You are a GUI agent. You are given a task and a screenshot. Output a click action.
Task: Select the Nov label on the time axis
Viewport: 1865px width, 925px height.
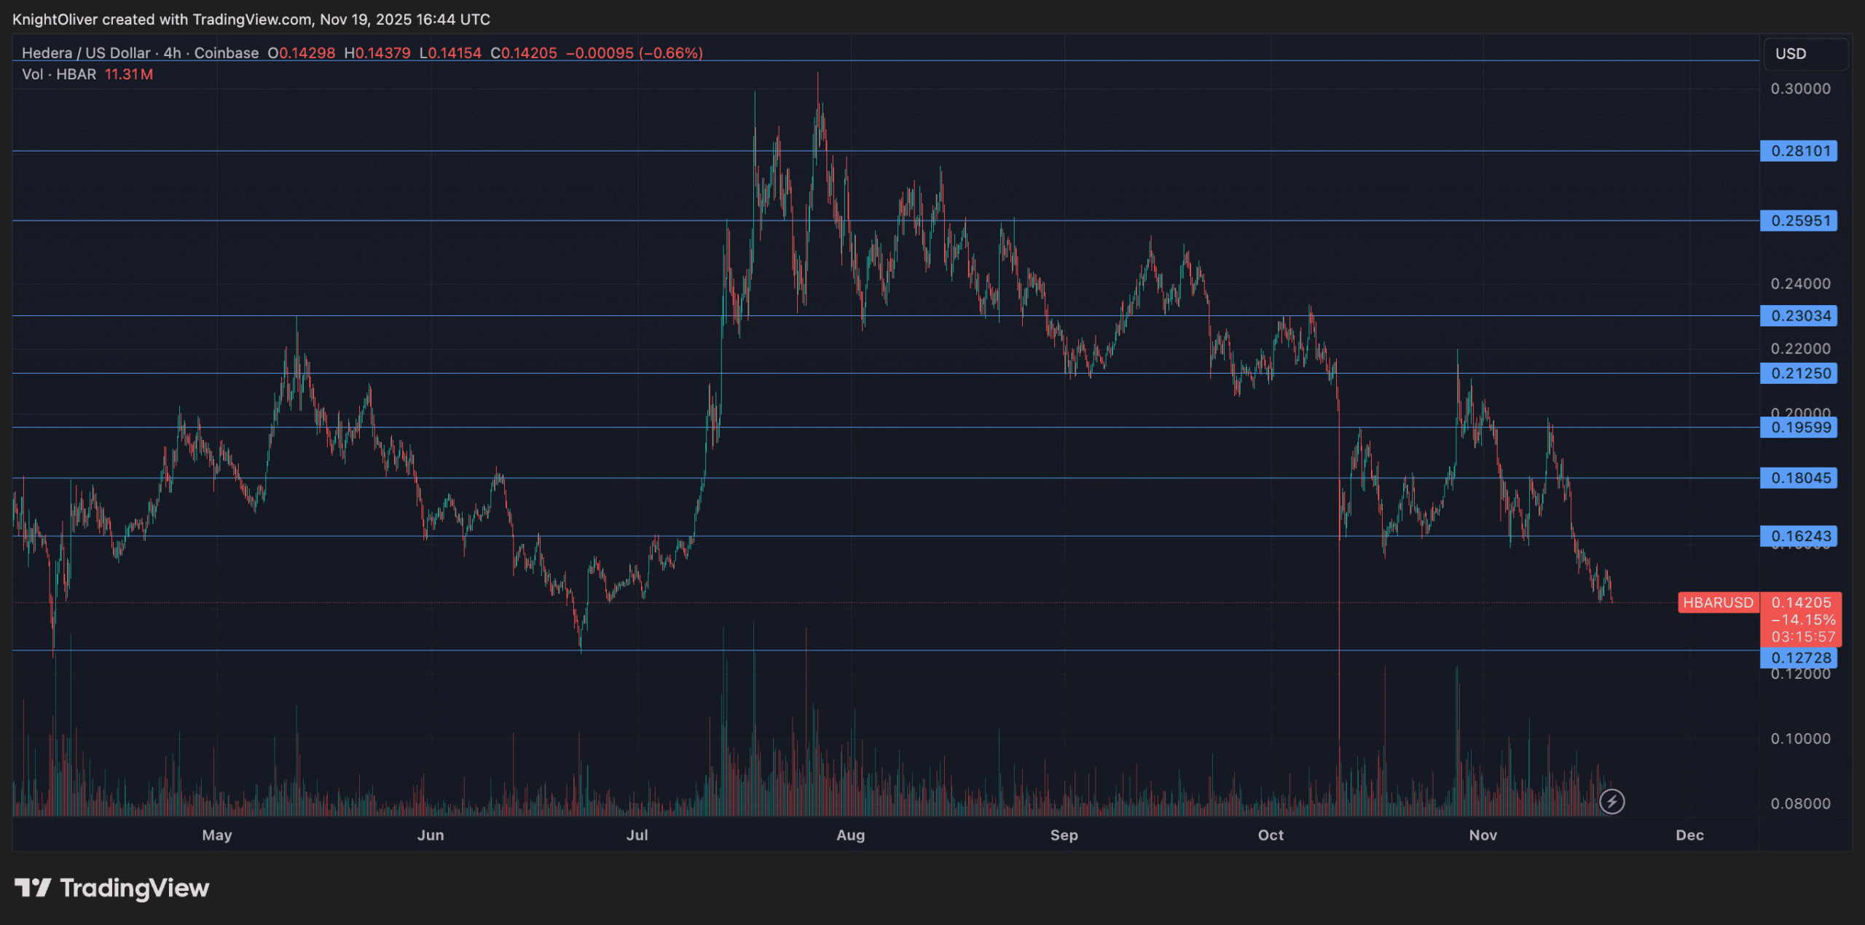(1483, 835)
